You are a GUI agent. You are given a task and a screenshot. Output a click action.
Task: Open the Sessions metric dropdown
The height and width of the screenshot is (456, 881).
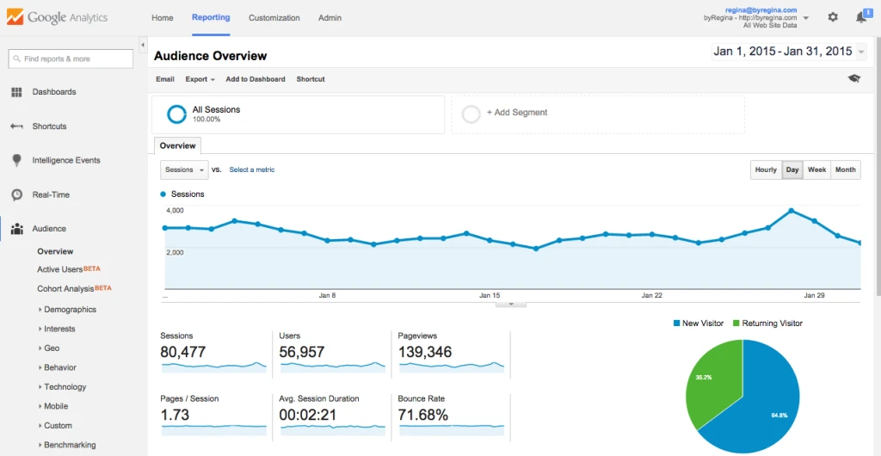[x=184, y=169]
